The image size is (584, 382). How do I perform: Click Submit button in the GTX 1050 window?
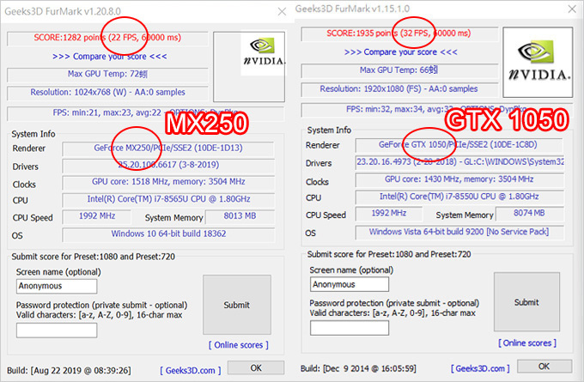point(526,302)
